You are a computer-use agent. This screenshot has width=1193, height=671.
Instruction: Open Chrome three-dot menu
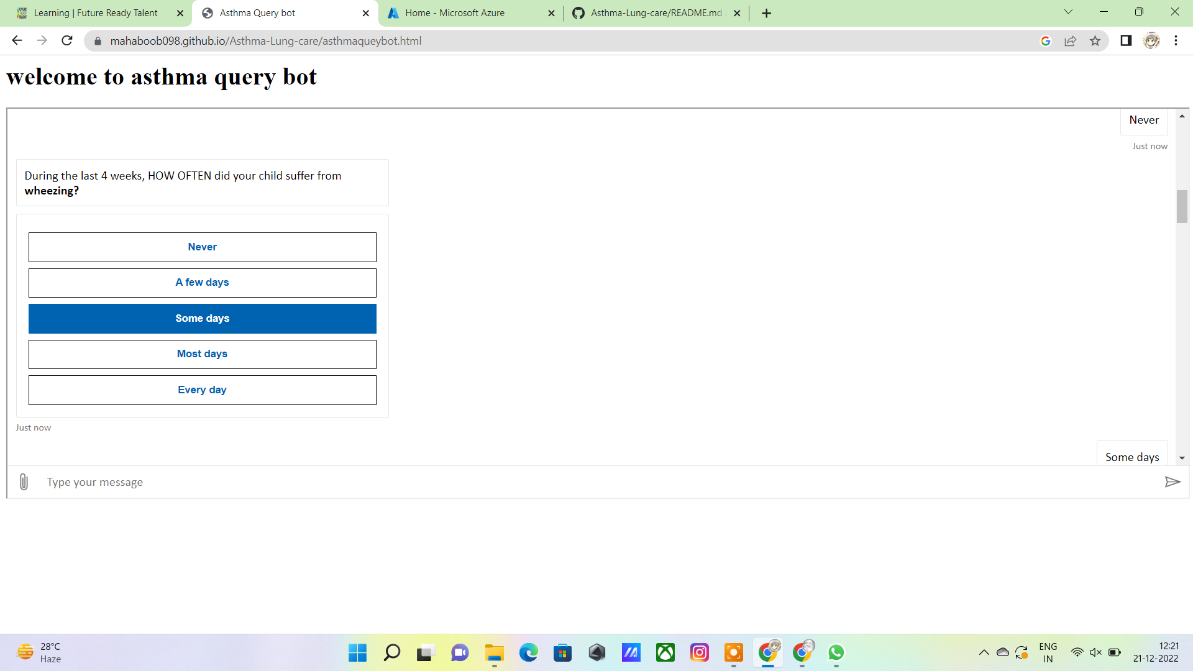pos(1176,41)
